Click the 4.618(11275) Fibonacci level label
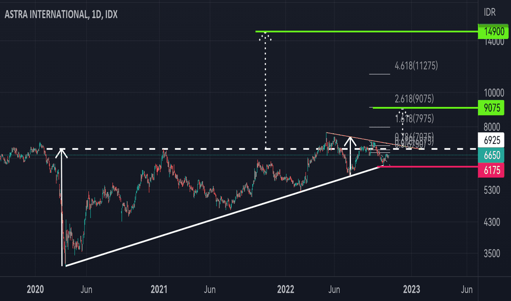The width and height of the screenshot is (511, 301). 416,66
